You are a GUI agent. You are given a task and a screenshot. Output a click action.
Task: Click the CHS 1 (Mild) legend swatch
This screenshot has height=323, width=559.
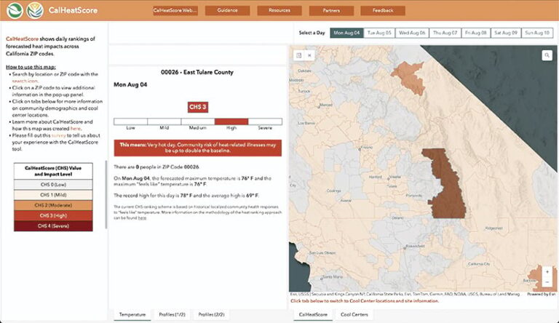[53, 195]
